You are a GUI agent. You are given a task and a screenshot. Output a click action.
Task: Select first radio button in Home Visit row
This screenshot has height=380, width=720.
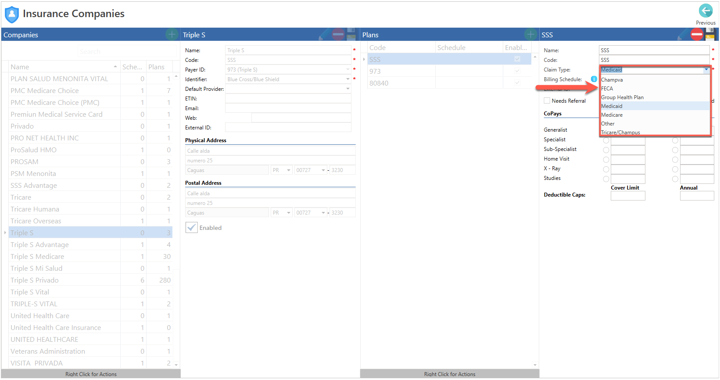[x=606, y=160]
